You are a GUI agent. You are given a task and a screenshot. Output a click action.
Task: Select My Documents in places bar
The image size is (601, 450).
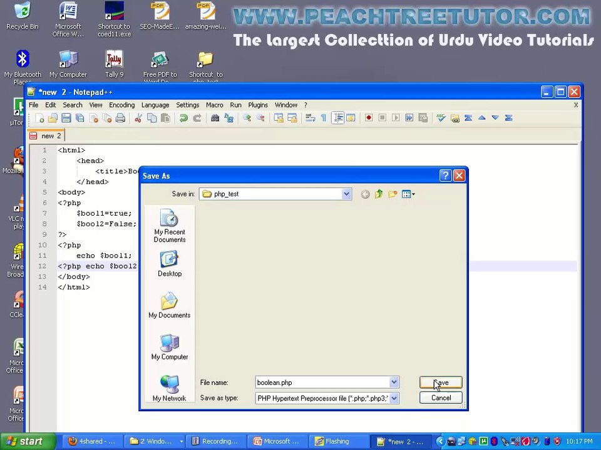point(170,306)
